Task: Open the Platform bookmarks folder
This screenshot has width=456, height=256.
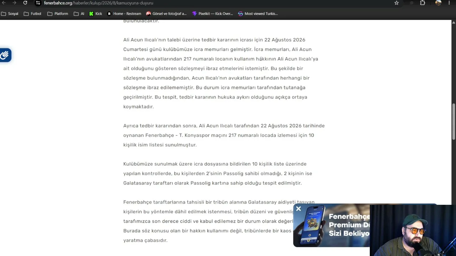Action: 58,14
